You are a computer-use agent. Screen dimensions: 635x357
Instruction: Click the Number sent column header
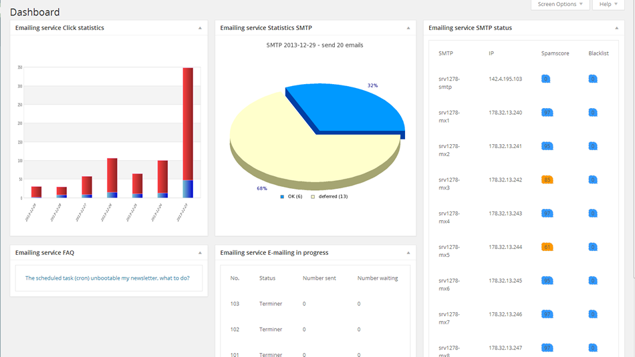click(319, 278)
